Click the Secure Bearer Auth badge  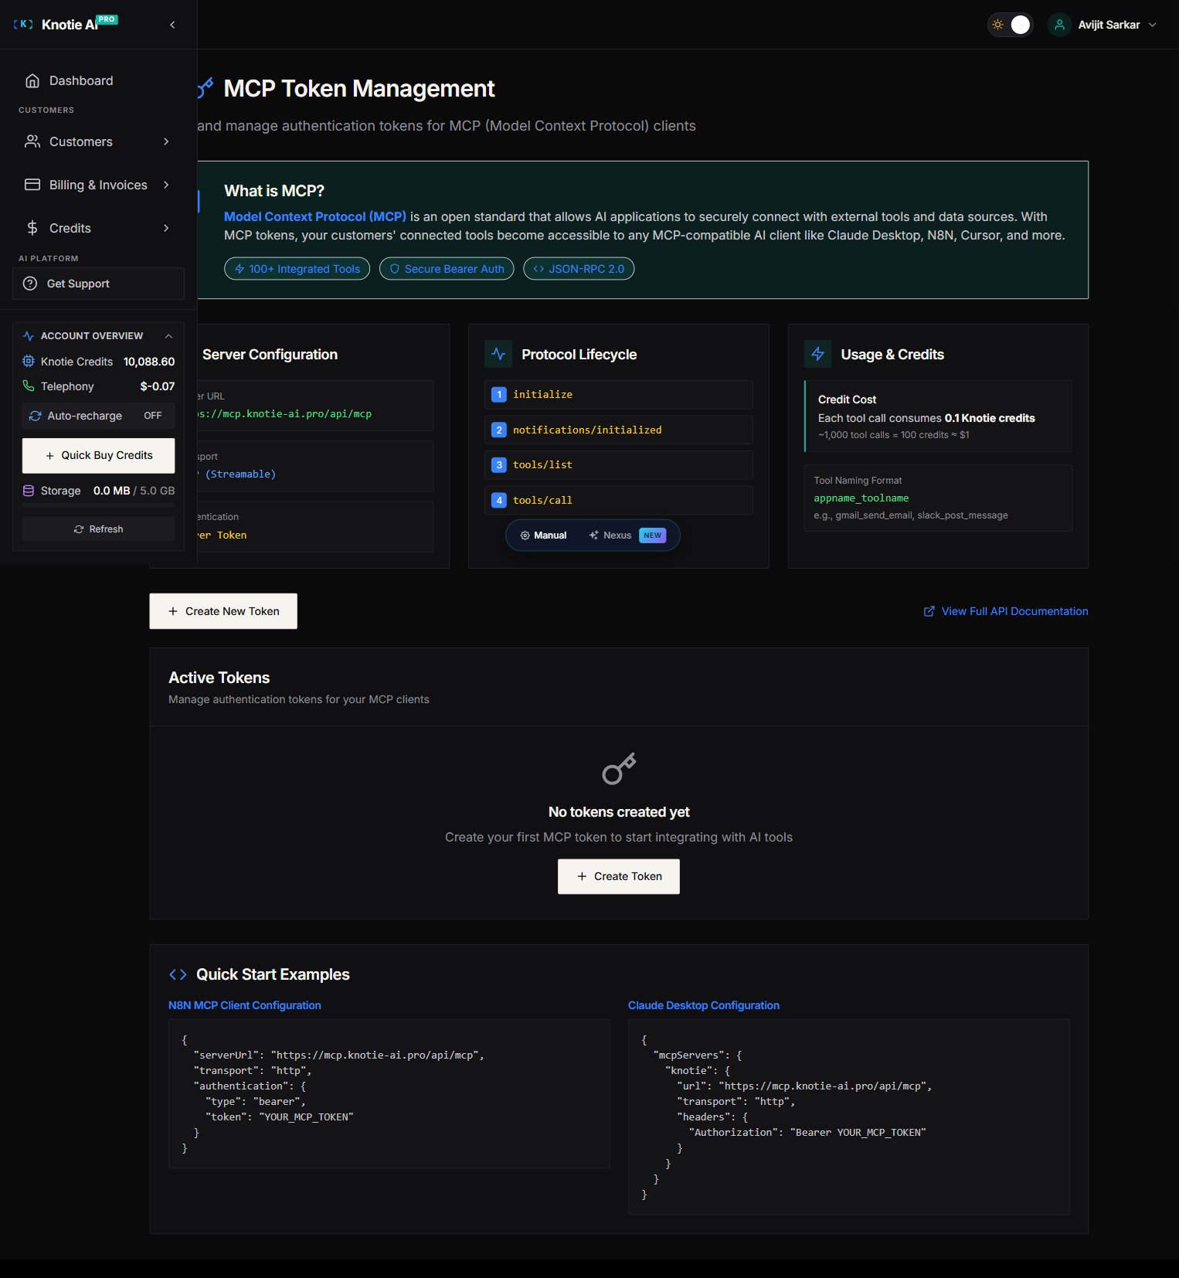pyautogui.click(x=447, y=269)
